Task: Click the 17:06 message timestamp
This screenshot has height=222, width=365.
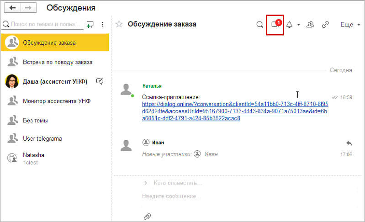Action: 346,154
